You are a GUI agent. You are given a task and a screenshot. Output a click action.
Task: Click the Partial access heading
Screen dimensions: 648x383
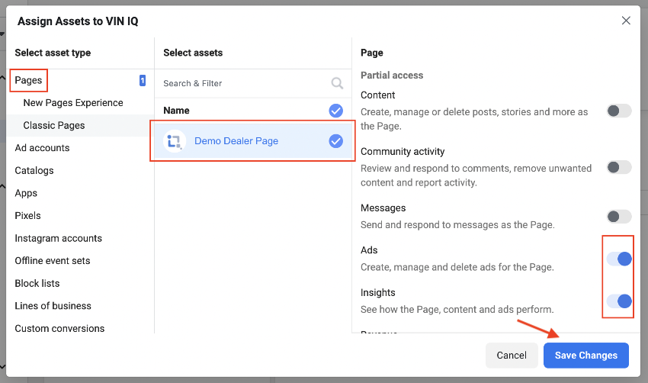(x=392, y=76)
